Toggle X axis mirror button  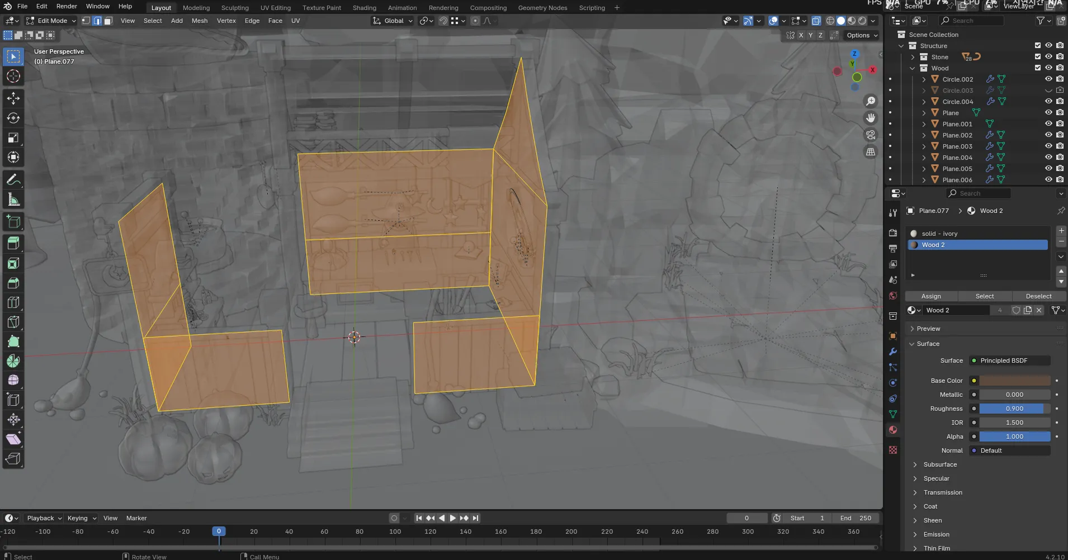(801, 35)
